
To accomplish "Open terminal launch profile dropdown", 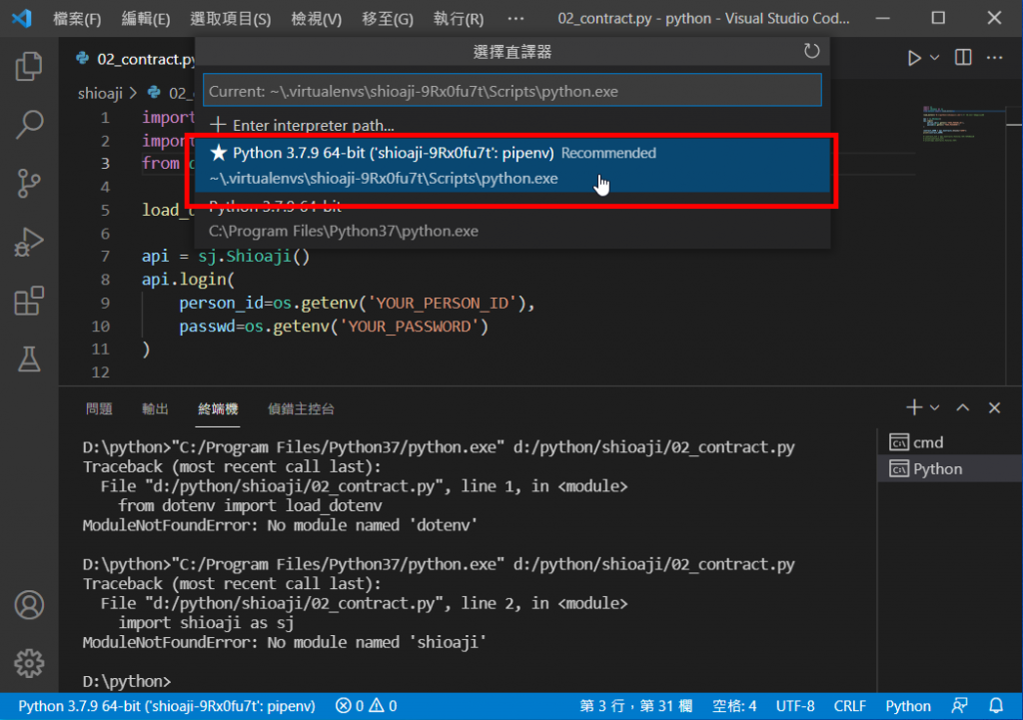I will (x=934, y=407).
